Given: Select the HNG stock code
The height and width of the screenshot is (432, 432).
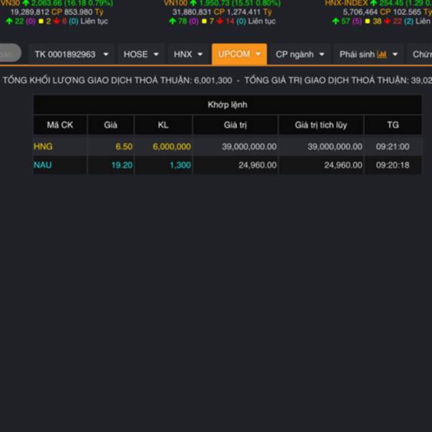Looking at the screenshot, I should tap(43, 146).
